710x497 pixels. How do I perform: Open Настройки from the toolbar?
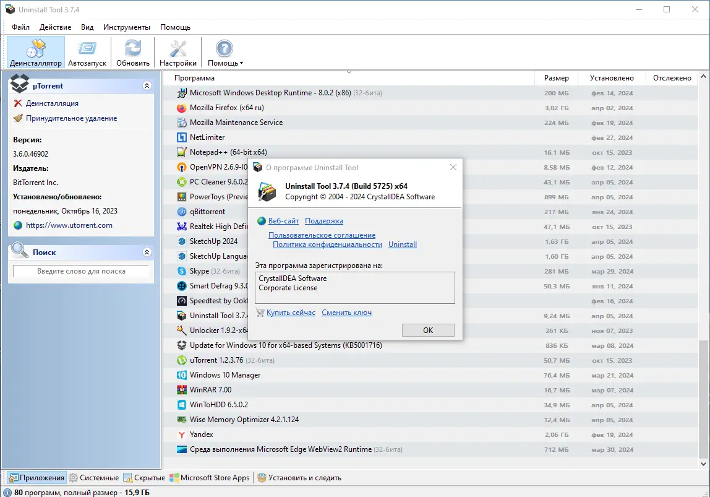(x=178, y=53)
